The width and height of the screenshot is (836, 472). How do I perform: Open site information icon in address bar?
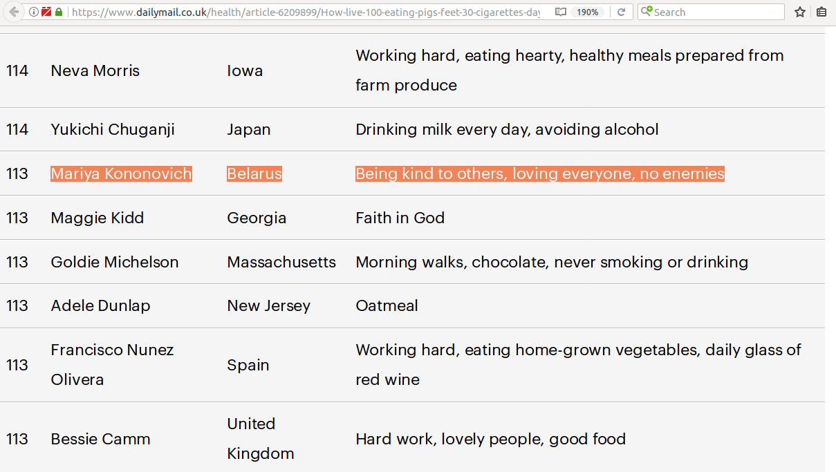(x=34, y=12)
